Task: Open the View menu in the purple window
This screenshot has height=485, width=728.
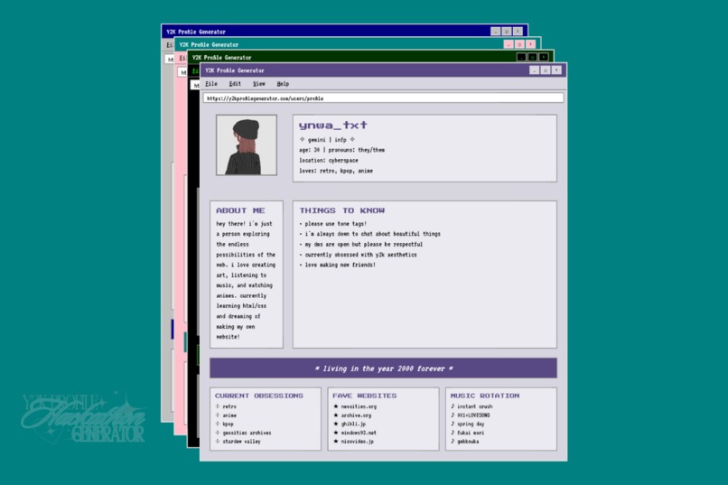Action: coord(258,84)
